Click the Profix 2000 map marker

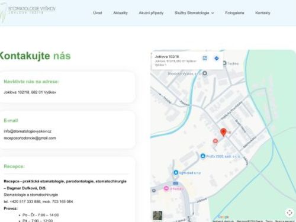click(203, 156)
